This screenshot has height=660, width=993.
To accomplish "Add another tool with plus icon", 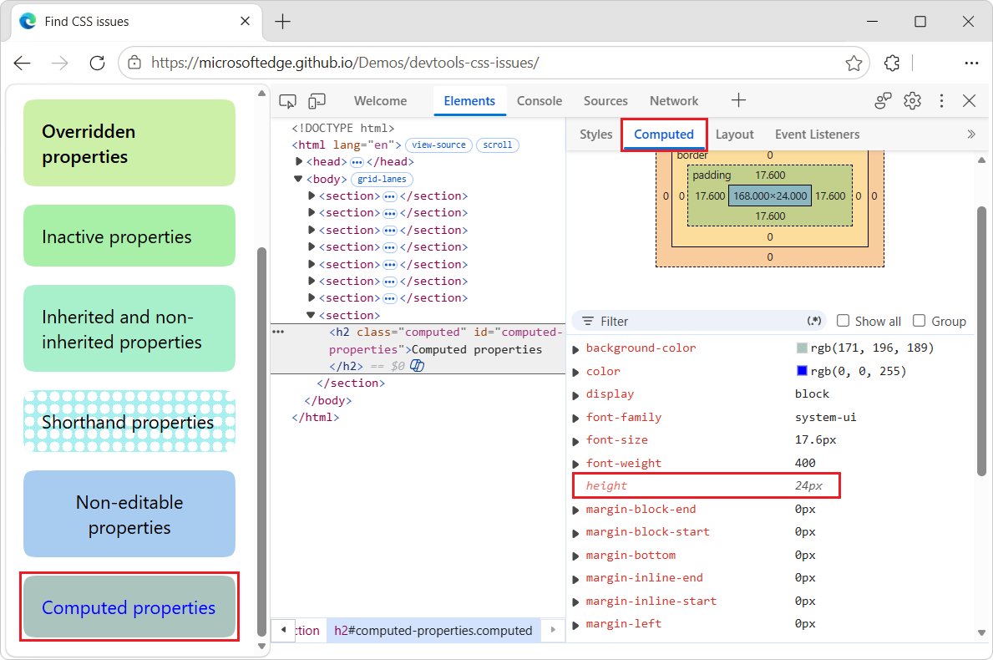I will (738, 100).
